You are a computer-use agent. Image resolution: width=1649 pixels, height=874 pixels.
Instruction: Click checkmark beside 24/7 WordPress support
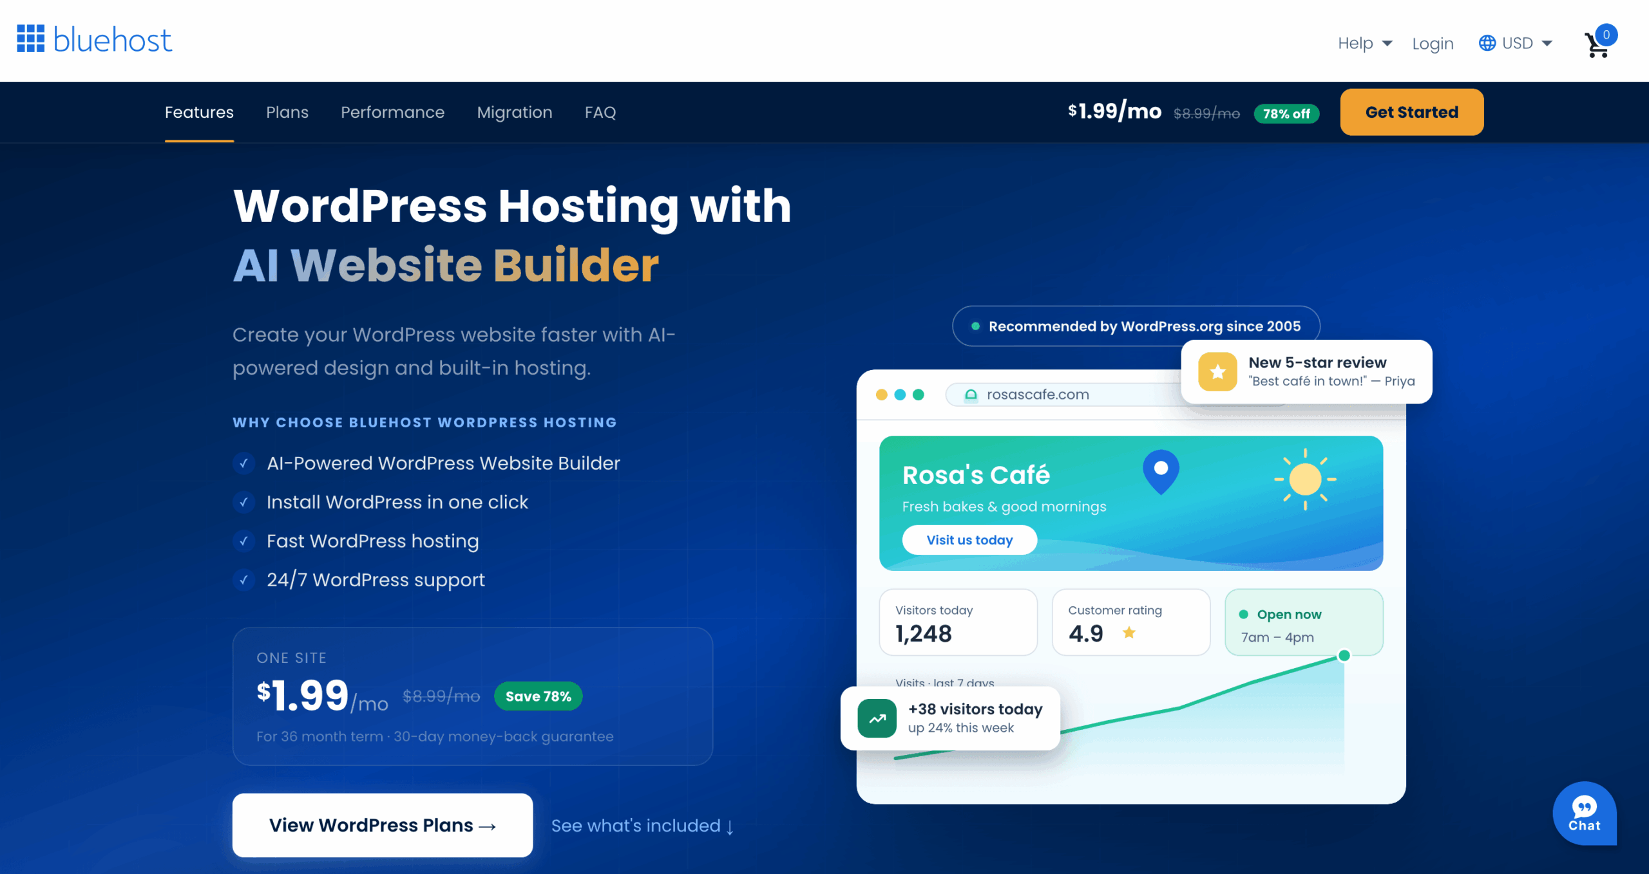(x=243, y=580)
